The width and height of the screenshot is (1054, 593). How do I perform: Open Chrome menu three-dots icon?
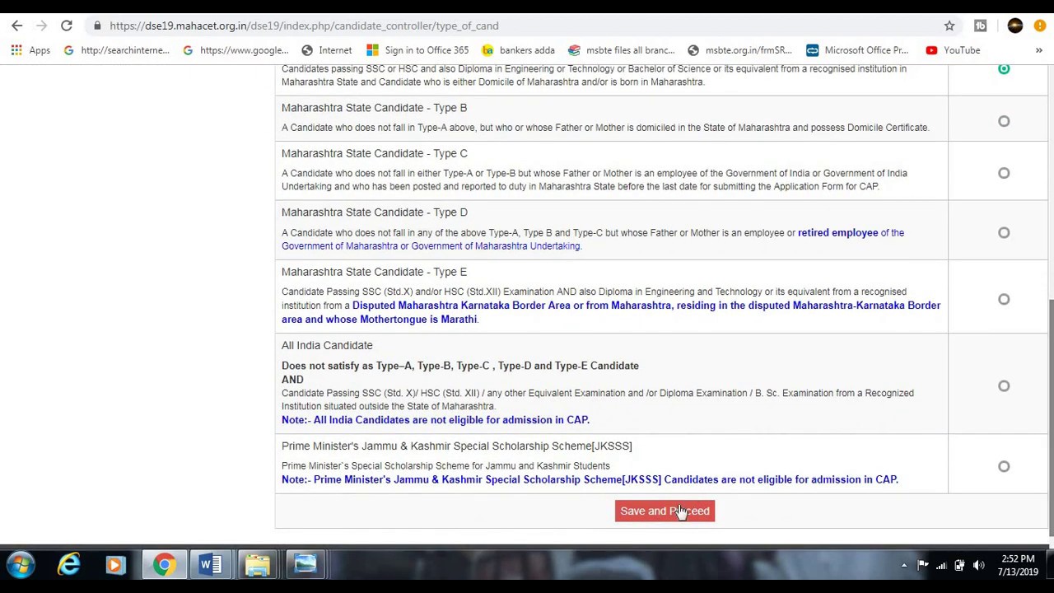tap(1040, 26)
